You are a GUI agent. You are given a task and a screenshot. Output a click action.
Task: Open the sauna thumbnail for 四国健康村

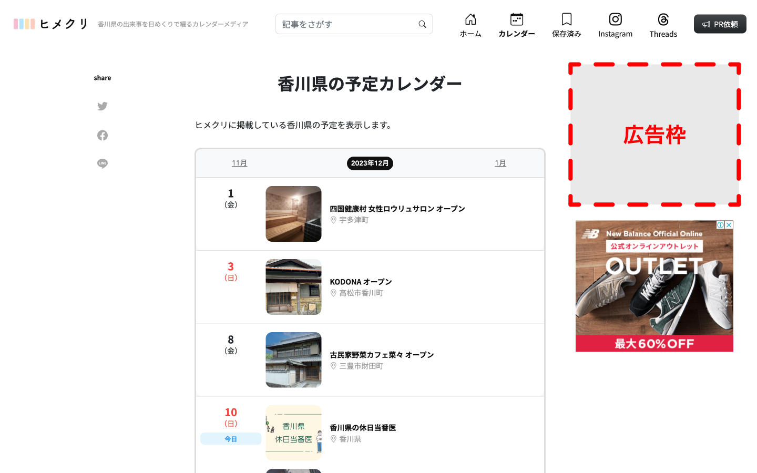[x=293, y=214]
